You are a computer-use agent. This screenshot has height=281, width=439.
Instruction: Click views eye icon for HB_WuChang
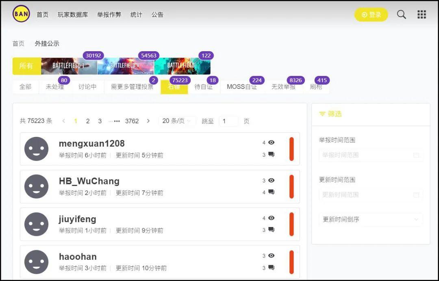coord(271,180)
